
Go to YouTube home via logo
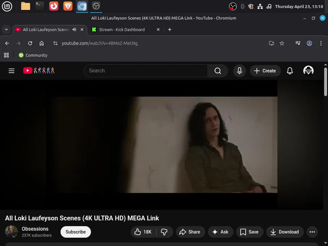coord(39,70)
